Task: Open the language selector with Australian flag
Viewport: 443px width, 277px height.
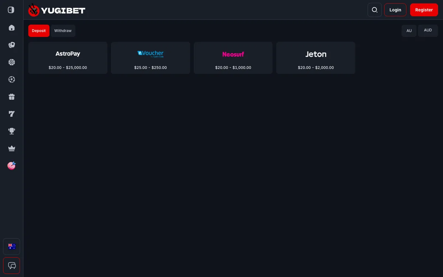Action: (x=11, y=246)
